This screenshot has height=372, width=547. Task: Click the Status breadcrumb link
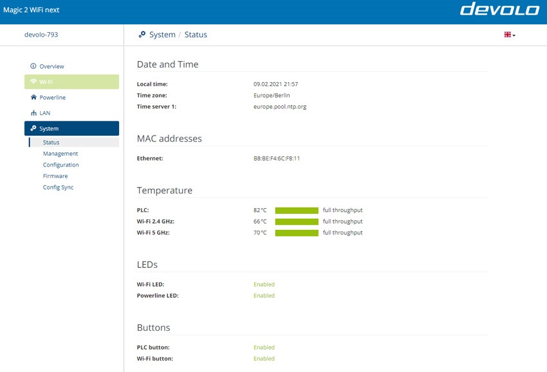pyautogui.click(x=196, y=35)
